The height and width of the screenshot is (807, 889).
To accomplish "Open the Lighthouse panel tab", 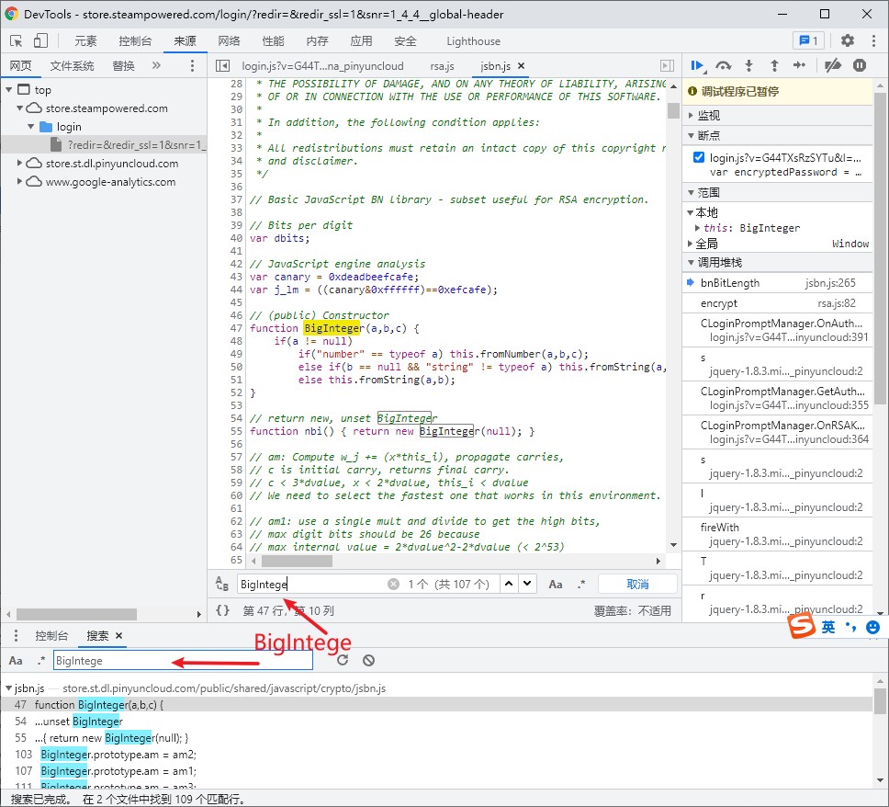I will [473, 40].
